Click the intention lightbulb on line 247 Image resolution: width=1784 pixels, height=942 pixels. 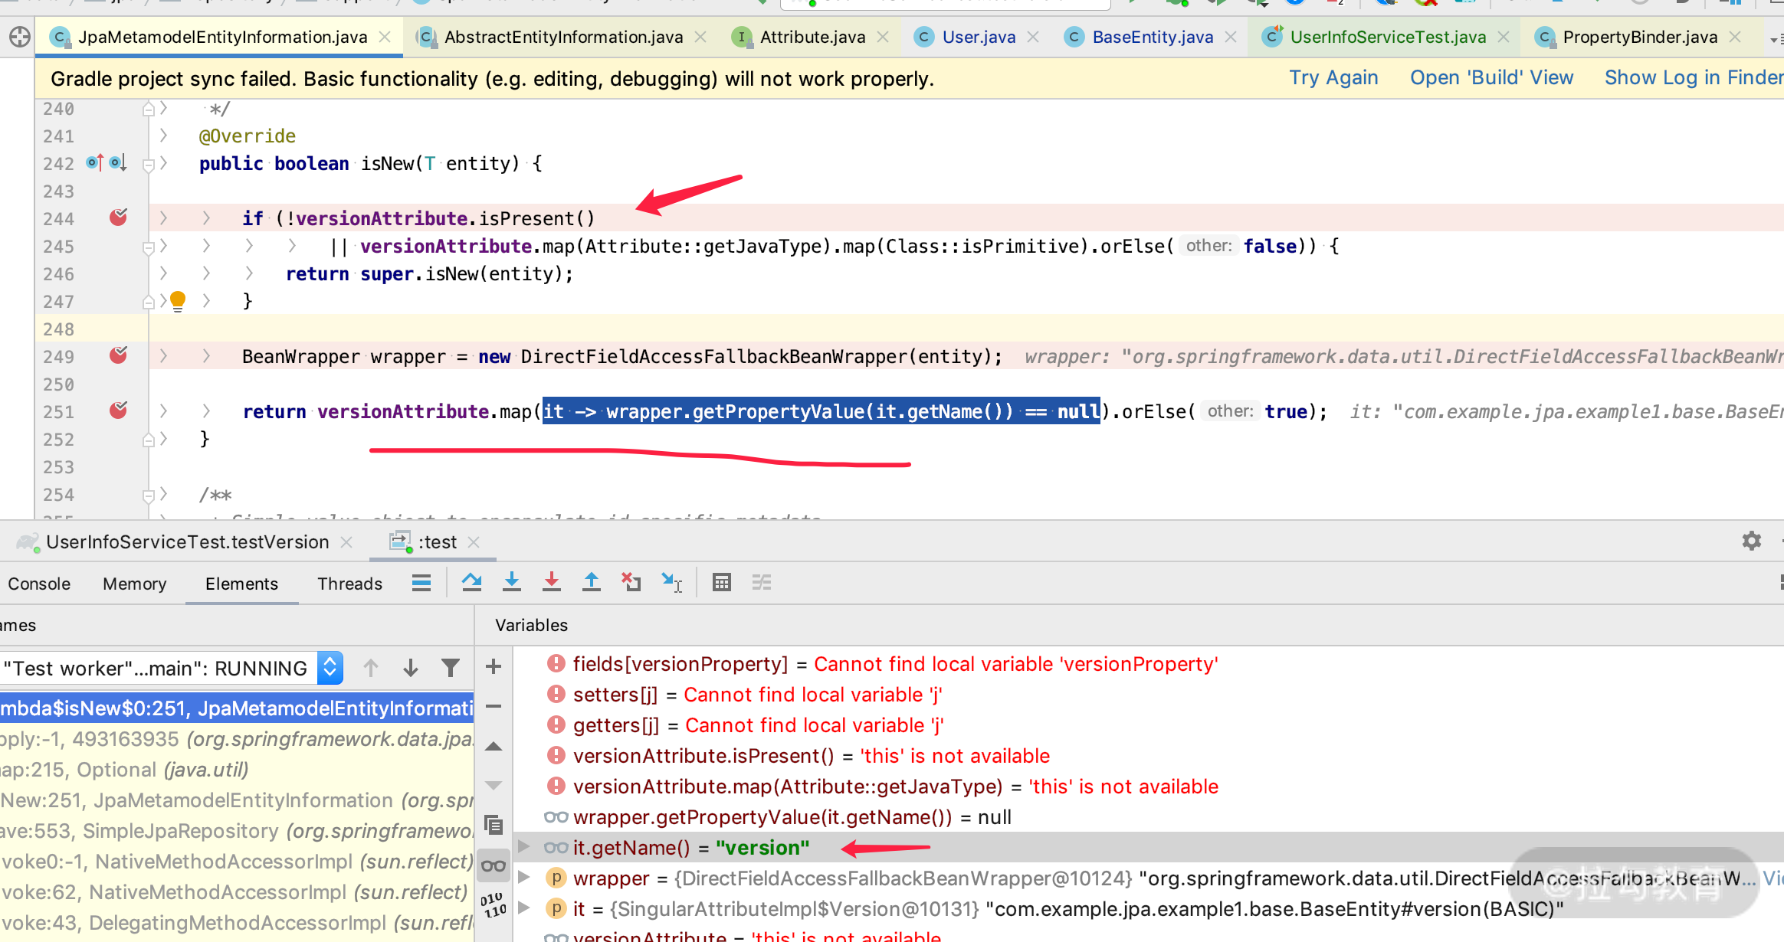[178, 301]
